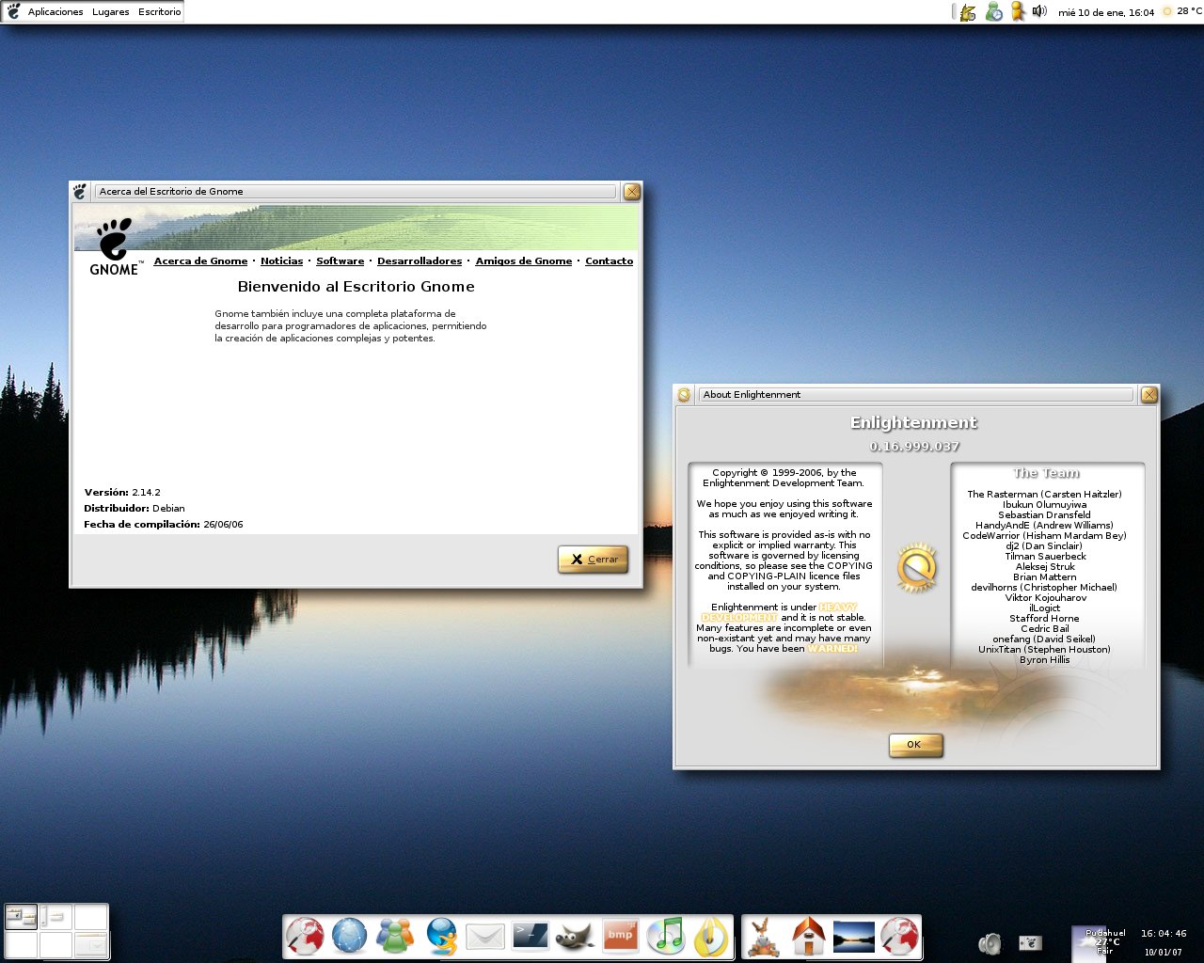Click 'Bienvenido al Escritorio Gnome' heading
This screenshot has width=1204, height=963.
tap(356, 287)
